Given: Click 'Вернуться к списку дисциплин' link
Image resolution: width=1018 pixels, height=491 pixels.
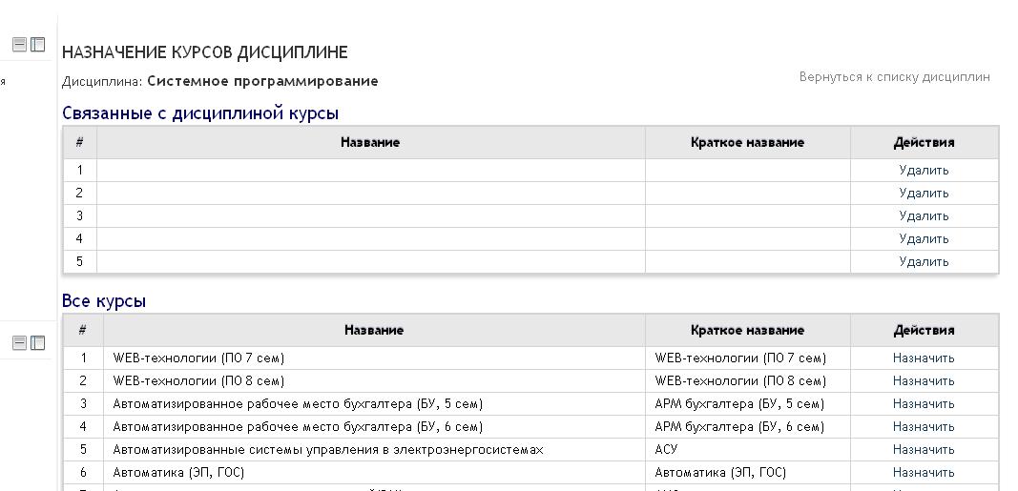Looking at the screenshot, I should (894, 76).
